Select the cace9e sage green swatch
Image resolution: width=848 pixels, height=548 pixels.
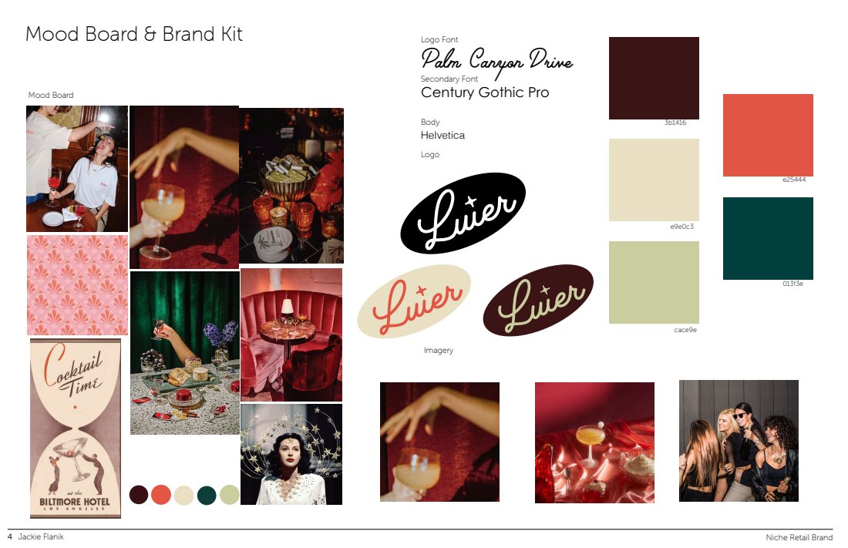(x=654, y=282)
